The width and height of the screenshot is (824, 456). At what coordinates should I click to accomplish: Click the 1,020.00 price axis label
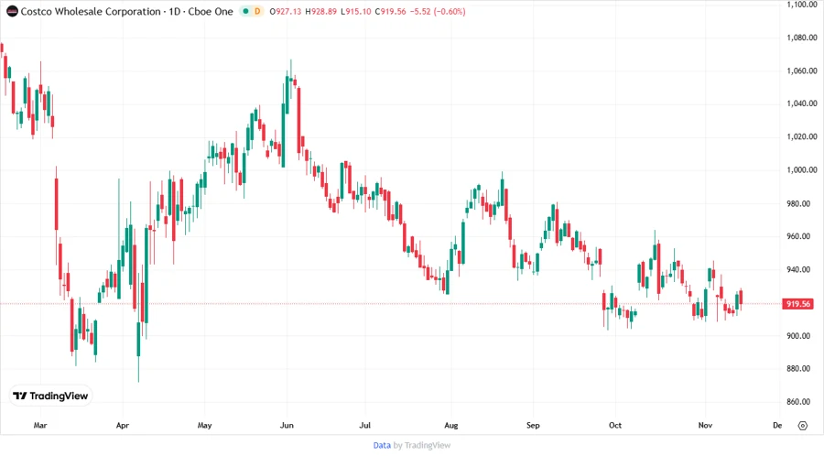pos(802,136)
